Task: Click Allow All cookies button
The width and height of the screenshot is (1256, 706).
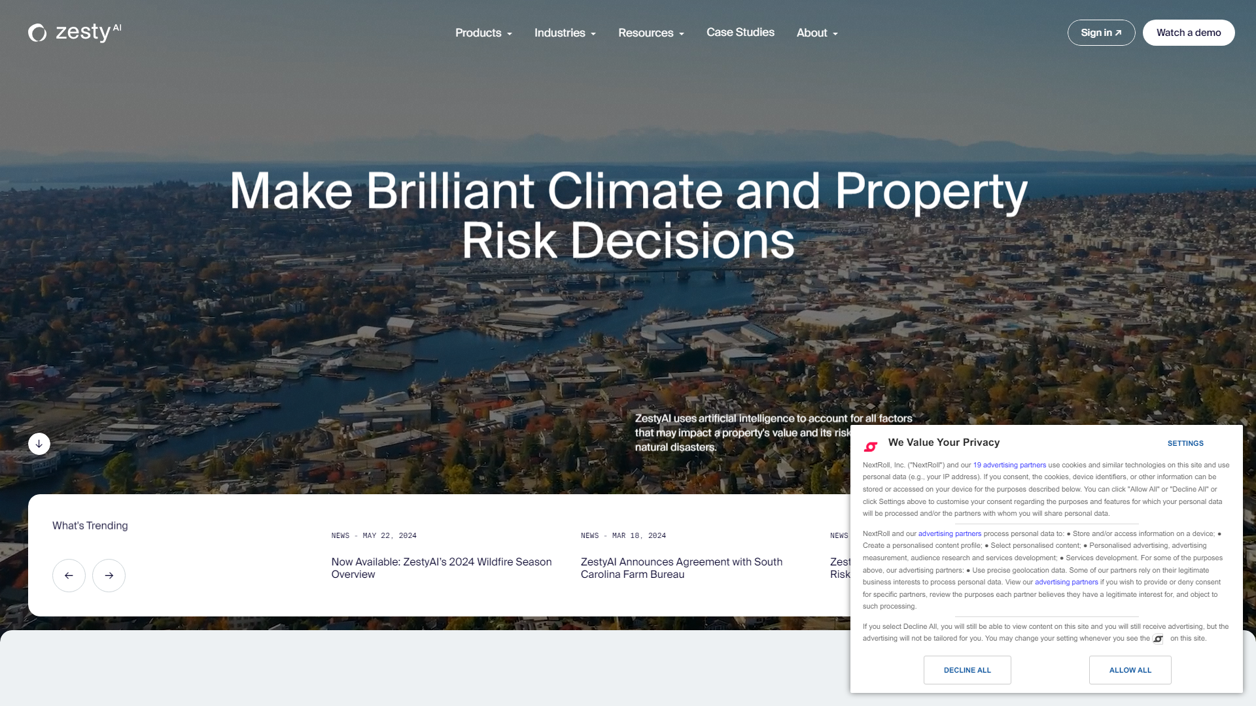Action: point(1130,670)
